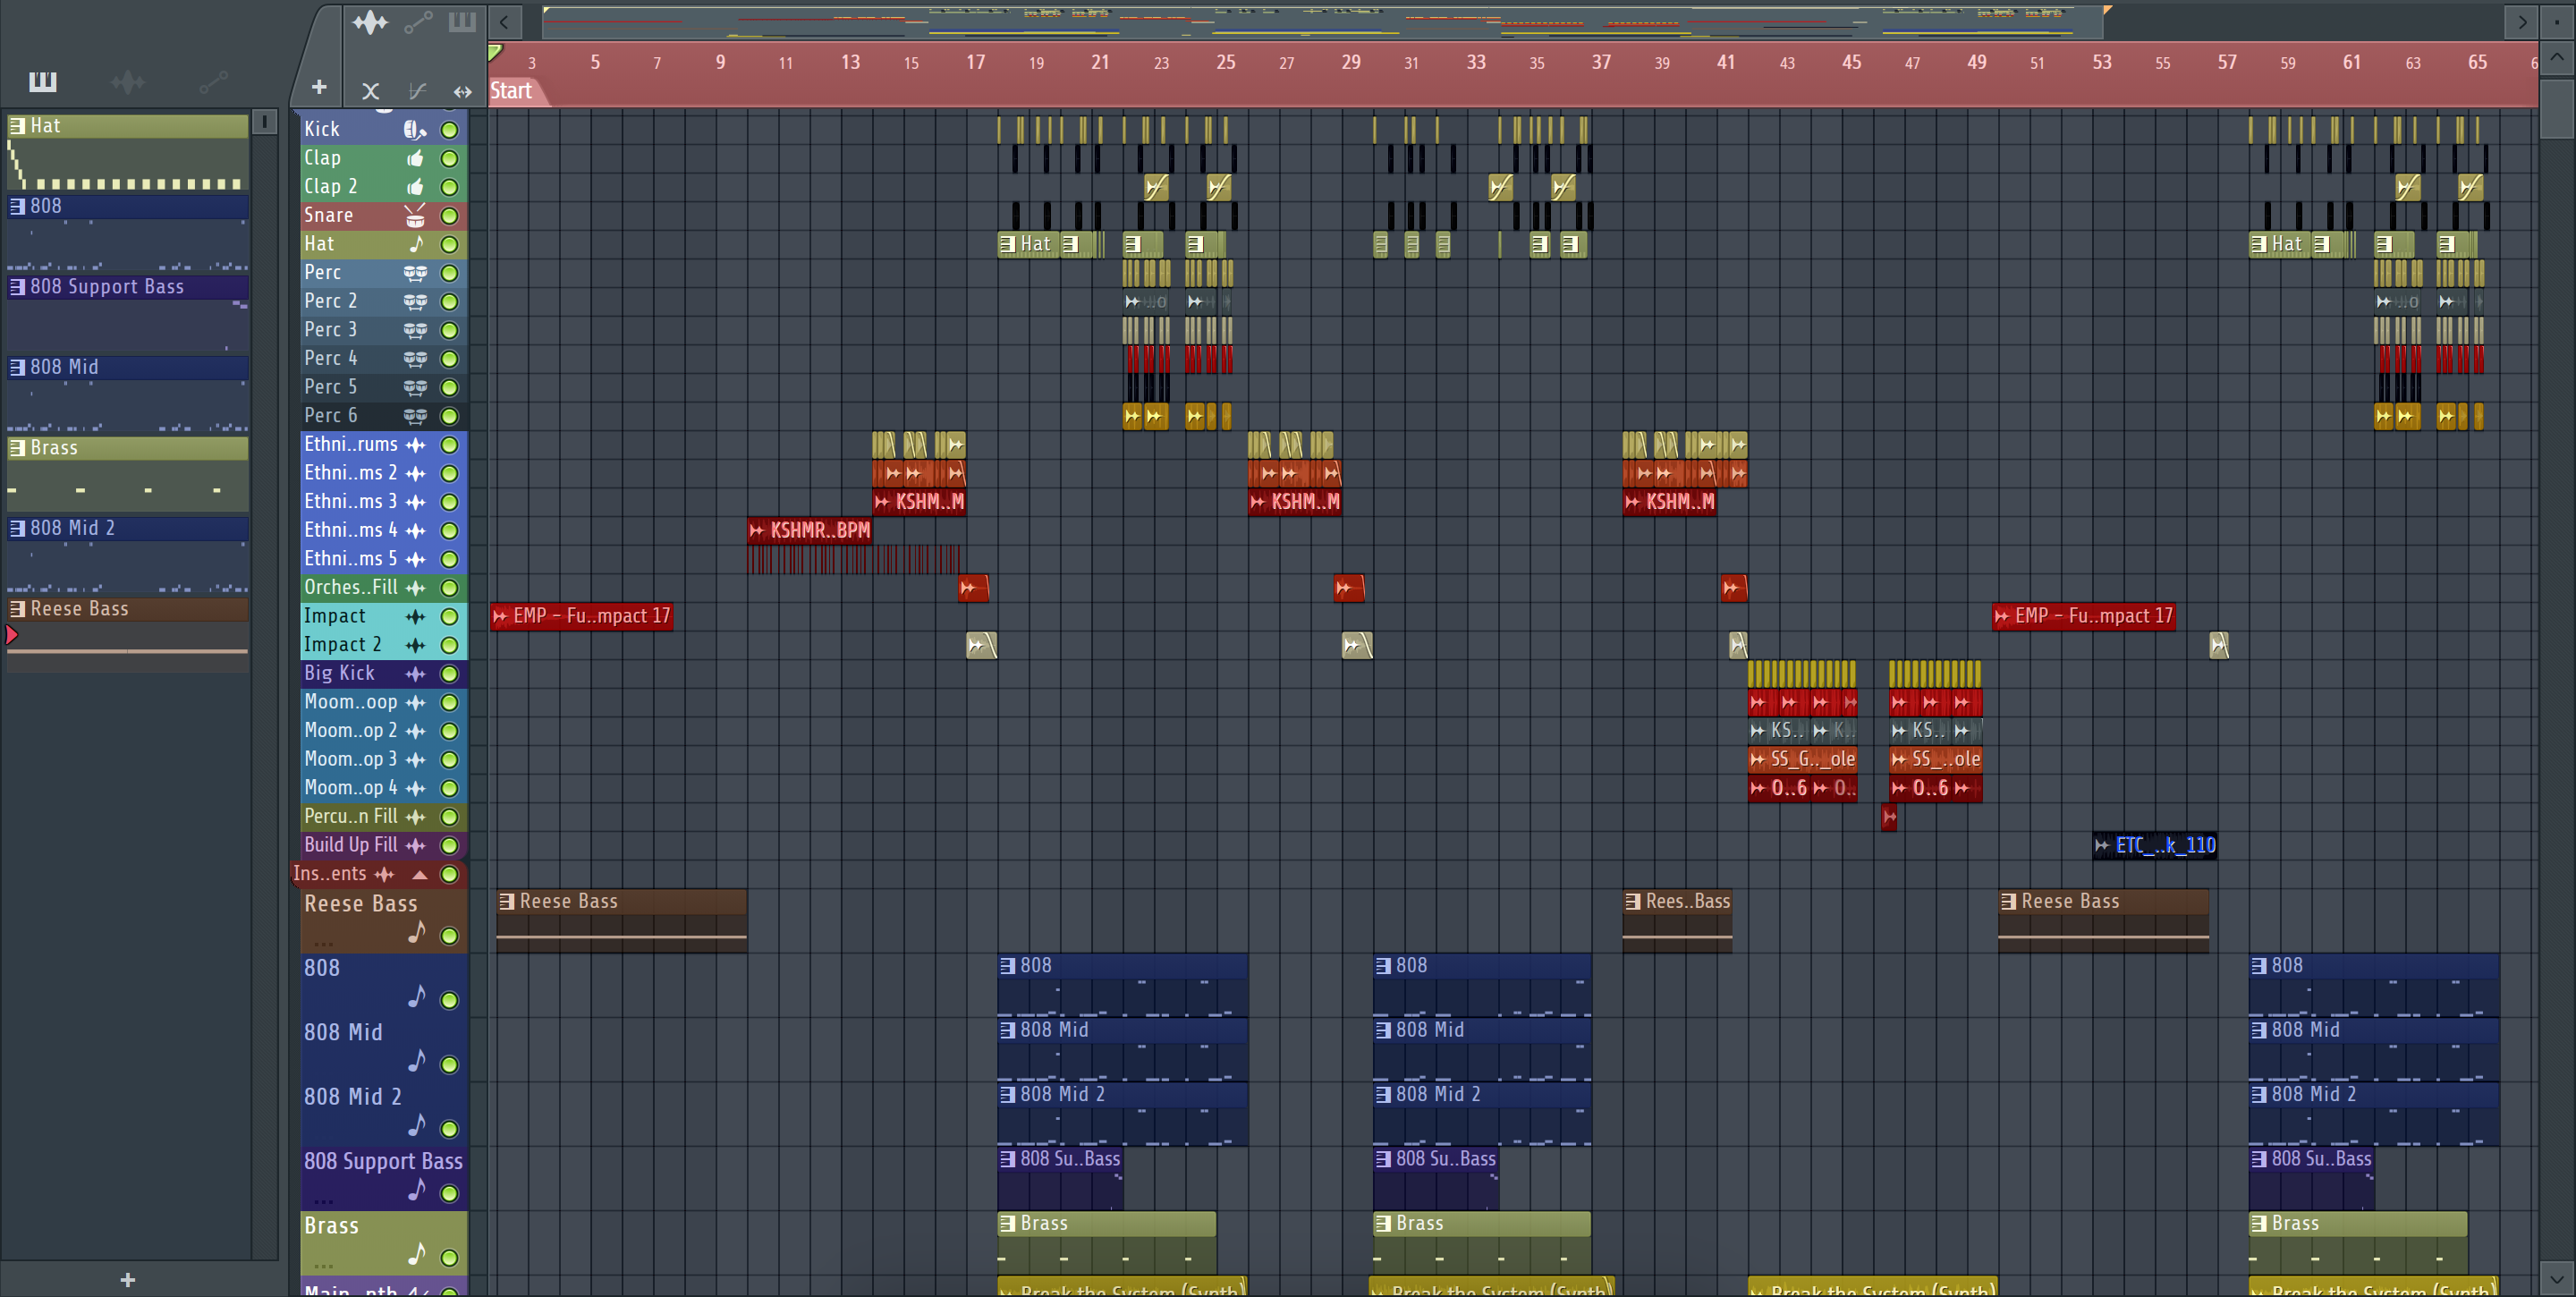Show audio clips in the picker panel
This screenshot has width=2576, height=1297.
(128, 82)
